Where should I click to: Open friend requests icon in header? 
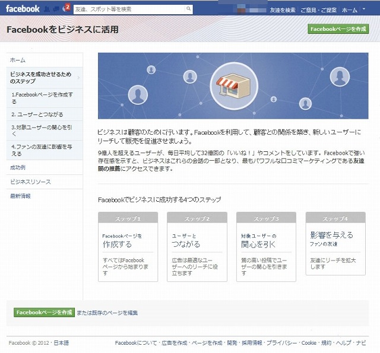(47, 9)
